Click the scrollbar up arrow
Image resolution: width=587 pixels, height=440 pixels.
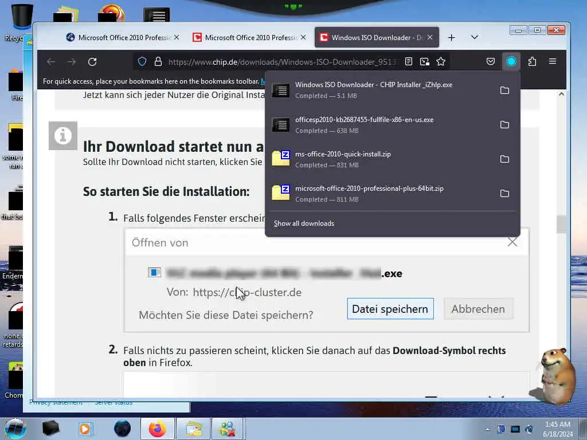561,94
